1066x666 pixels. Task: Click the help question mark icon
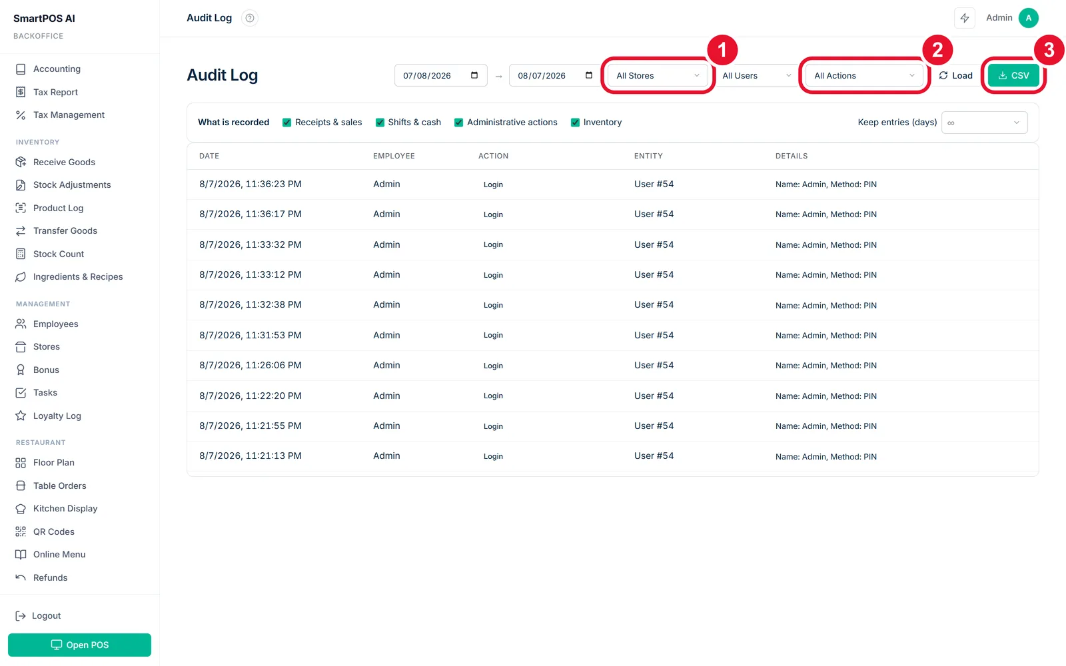tap(250, 18)
